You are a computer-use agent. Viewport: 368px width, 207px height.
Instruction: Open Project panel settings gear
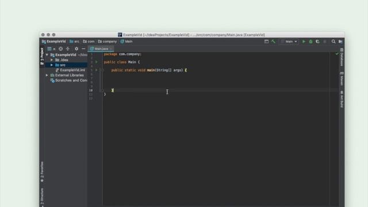click(x=76, y=49)
